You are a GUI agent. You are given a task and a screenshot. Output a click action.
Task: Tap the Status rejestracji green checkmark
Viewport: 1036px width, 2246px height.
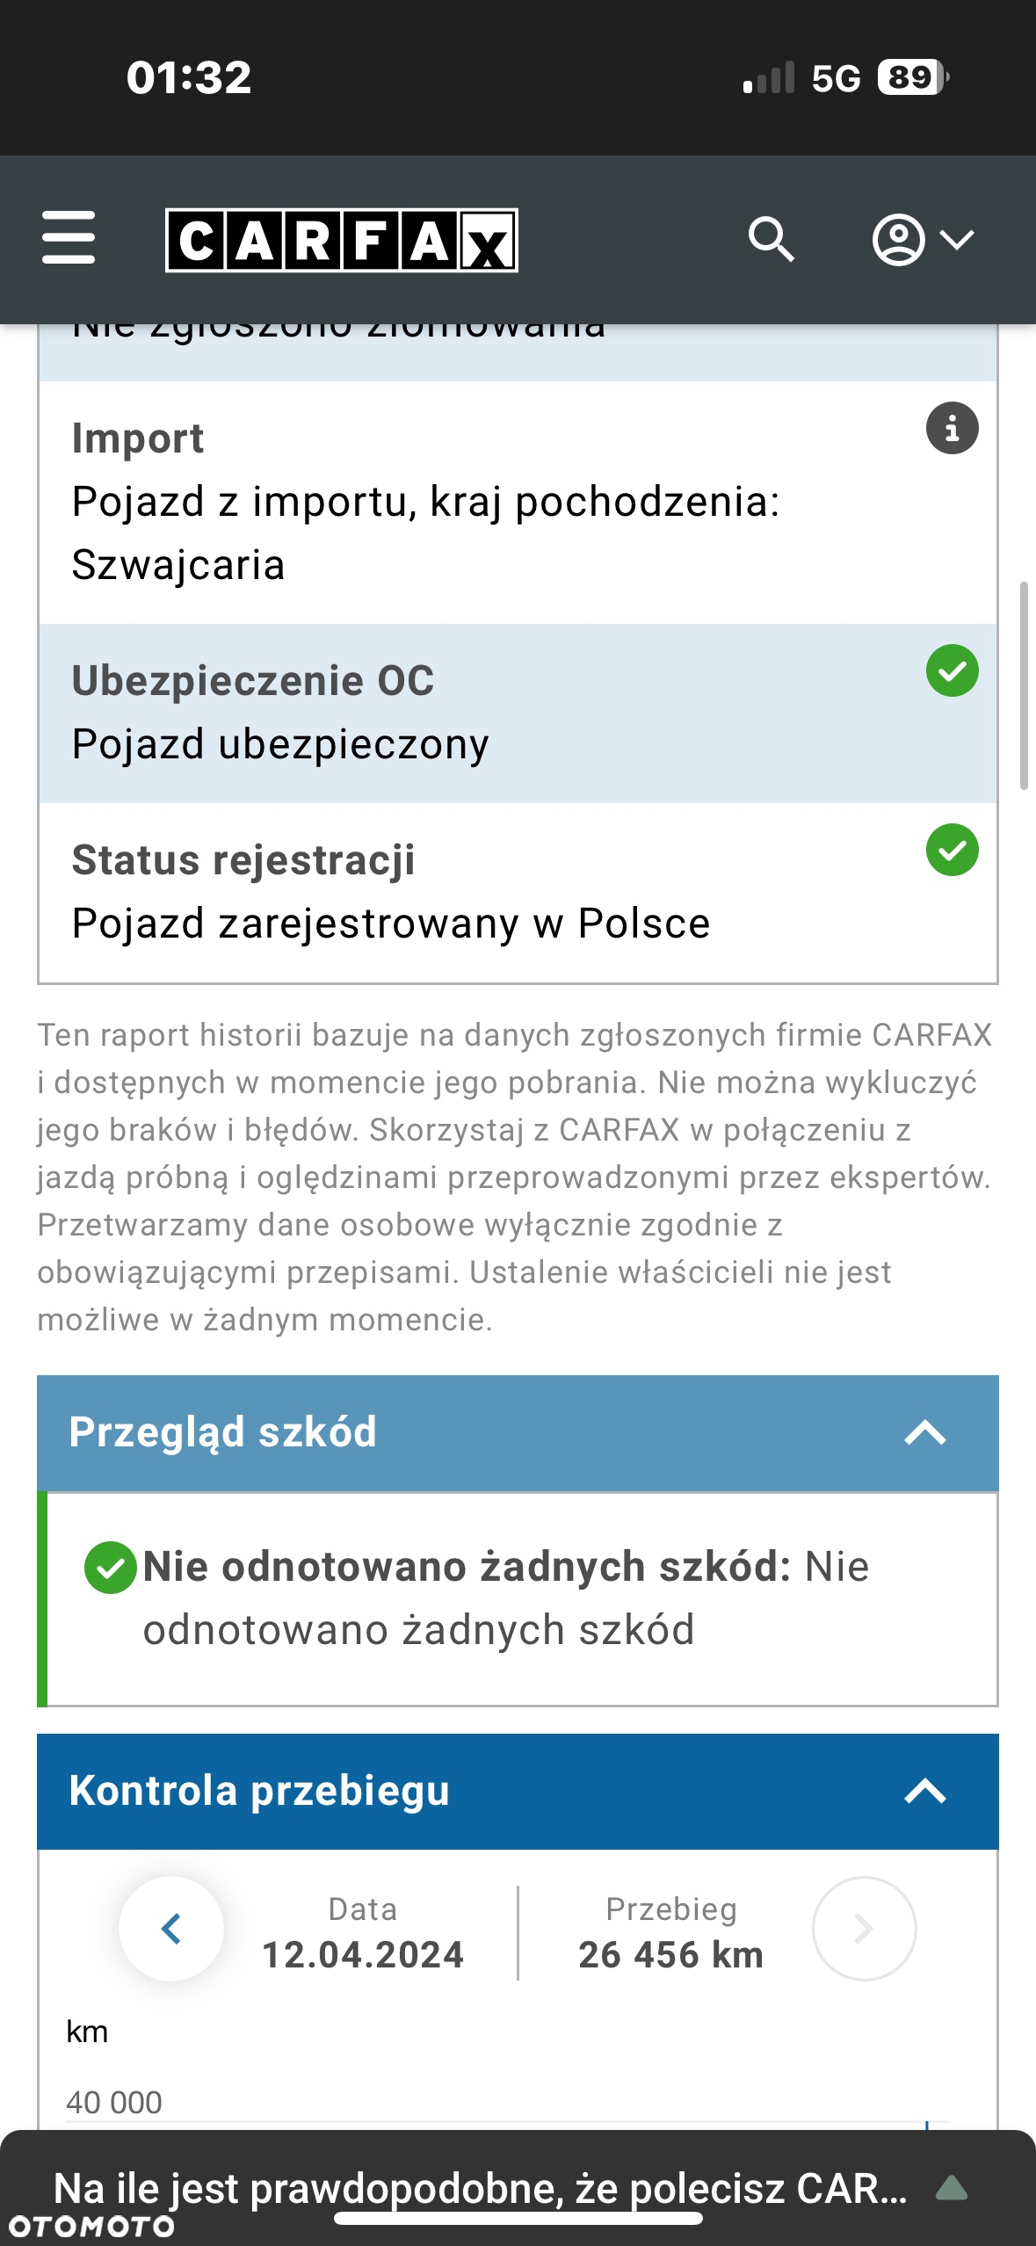pos(952,850)
